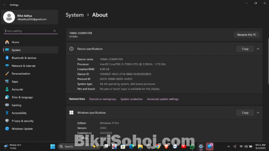Copy the Windows specifications
Screen dimensions: 269x151
[245, 113]
